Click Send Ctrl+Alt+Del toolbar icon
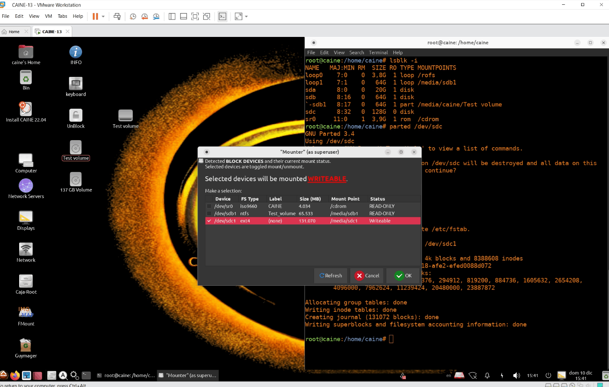This screenshot has height=387, width=609. 117,17
